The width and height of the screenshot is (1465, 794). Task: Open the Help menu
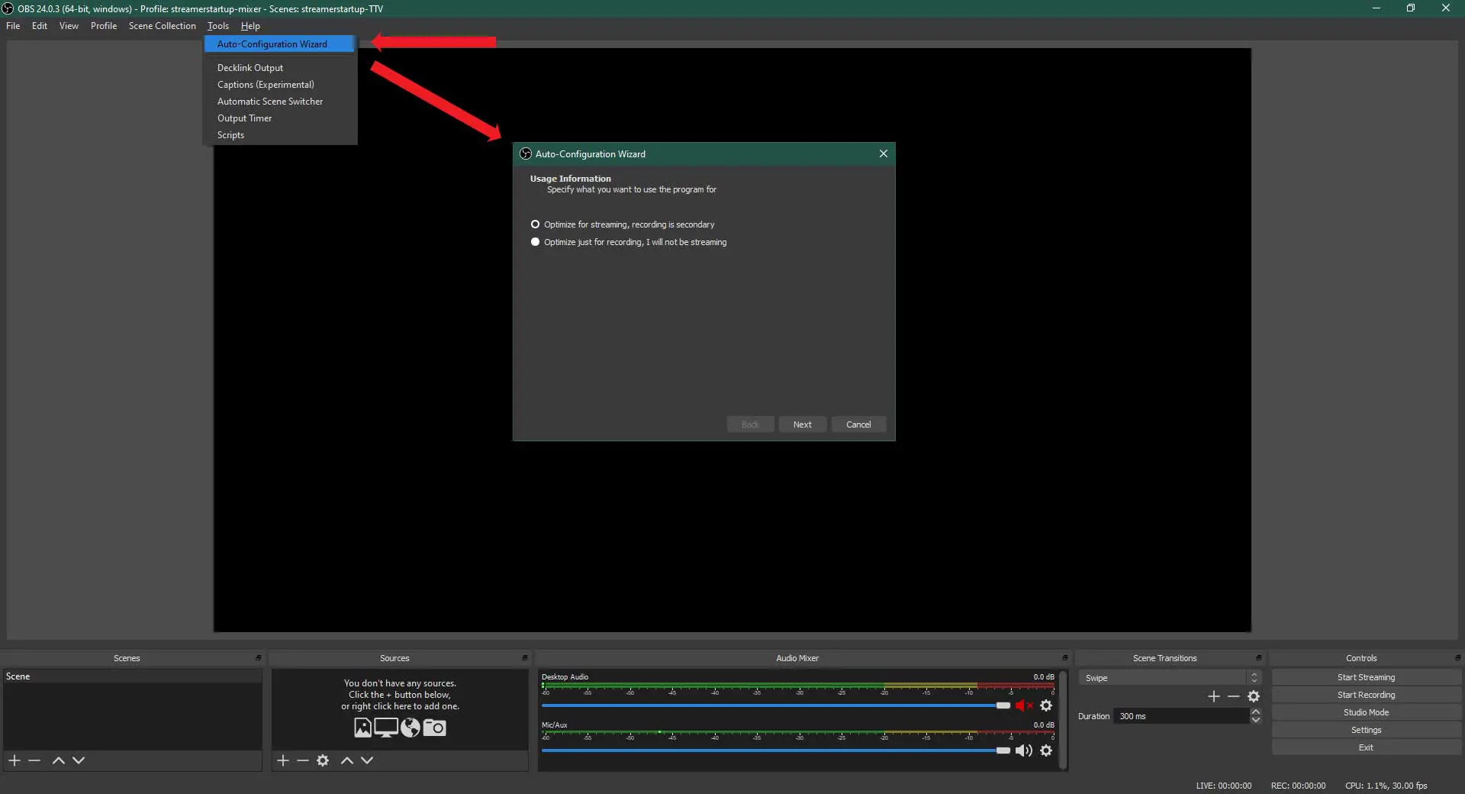250,26
